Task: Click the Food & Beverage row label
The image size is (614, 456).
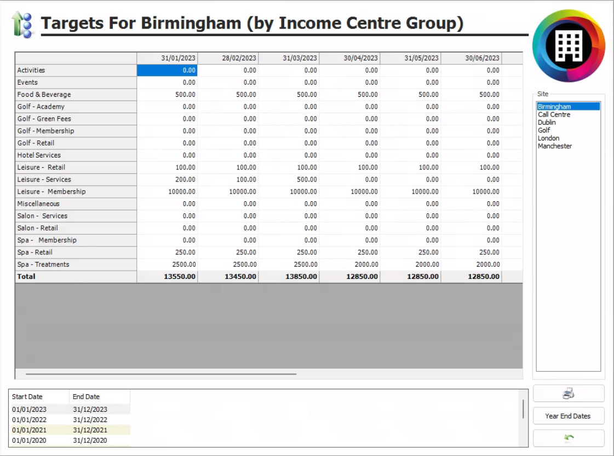Action: point(76,95)
